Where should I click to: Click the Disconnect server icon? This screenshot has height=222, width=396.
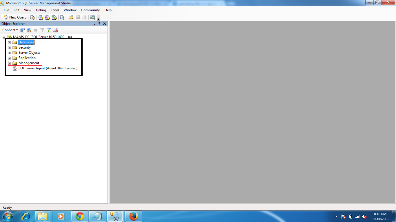29,30
